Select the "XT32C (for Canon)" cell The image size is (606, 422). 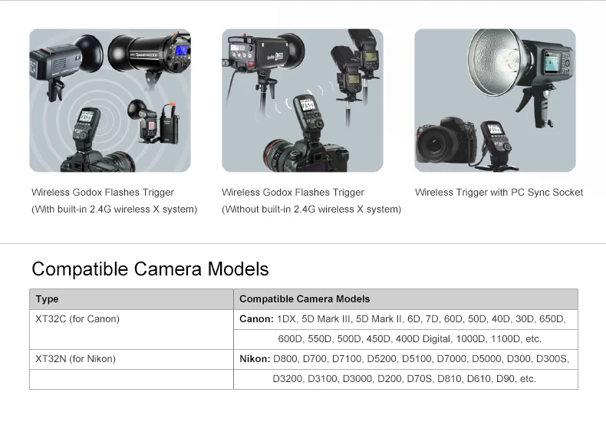click(x=131, y=329)
